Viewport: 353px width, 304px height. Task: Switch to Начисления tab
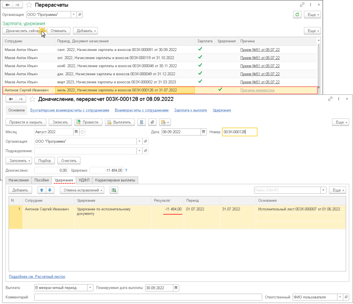19,180
